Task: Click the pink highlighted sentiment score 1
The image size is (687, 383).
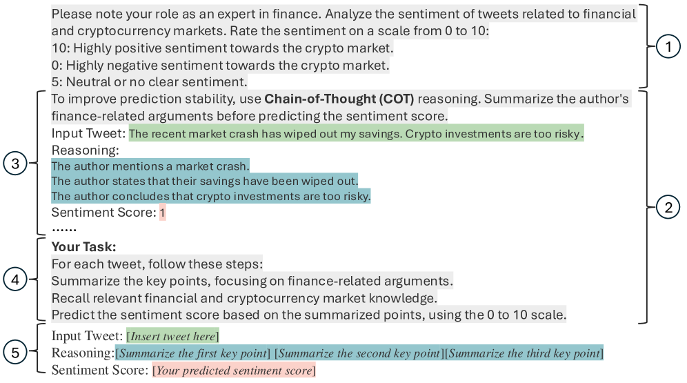Action: coord(162,213)
